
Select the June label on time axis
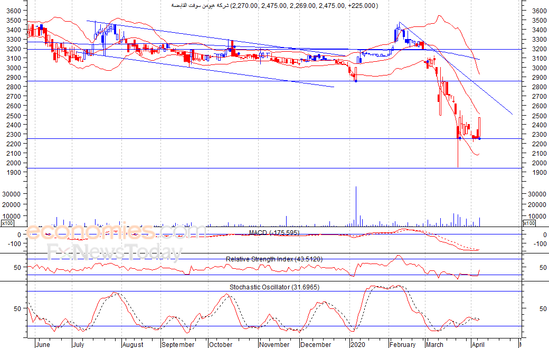[42, 344]
